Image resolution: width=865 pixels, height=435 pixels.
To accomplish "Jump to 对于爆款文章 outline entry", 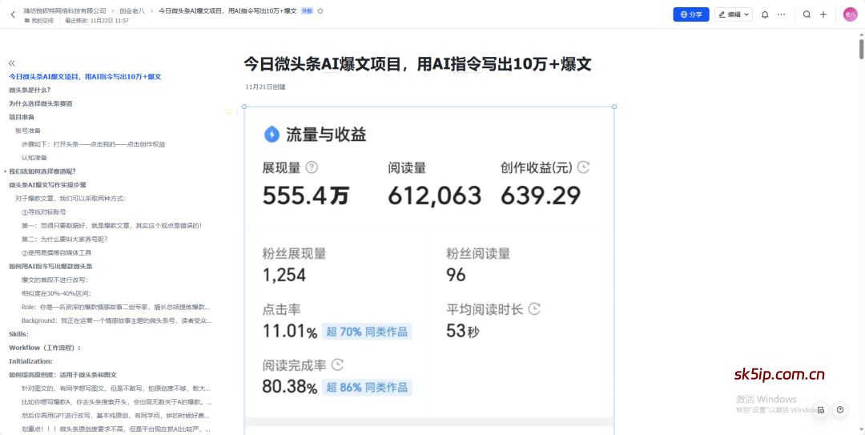I will pos(70,198).
